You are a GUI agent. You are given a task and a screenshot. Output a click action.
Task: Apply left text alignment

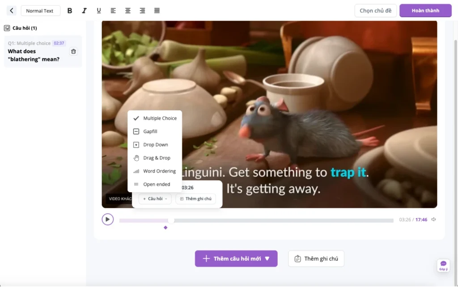(x=113, y=10)
